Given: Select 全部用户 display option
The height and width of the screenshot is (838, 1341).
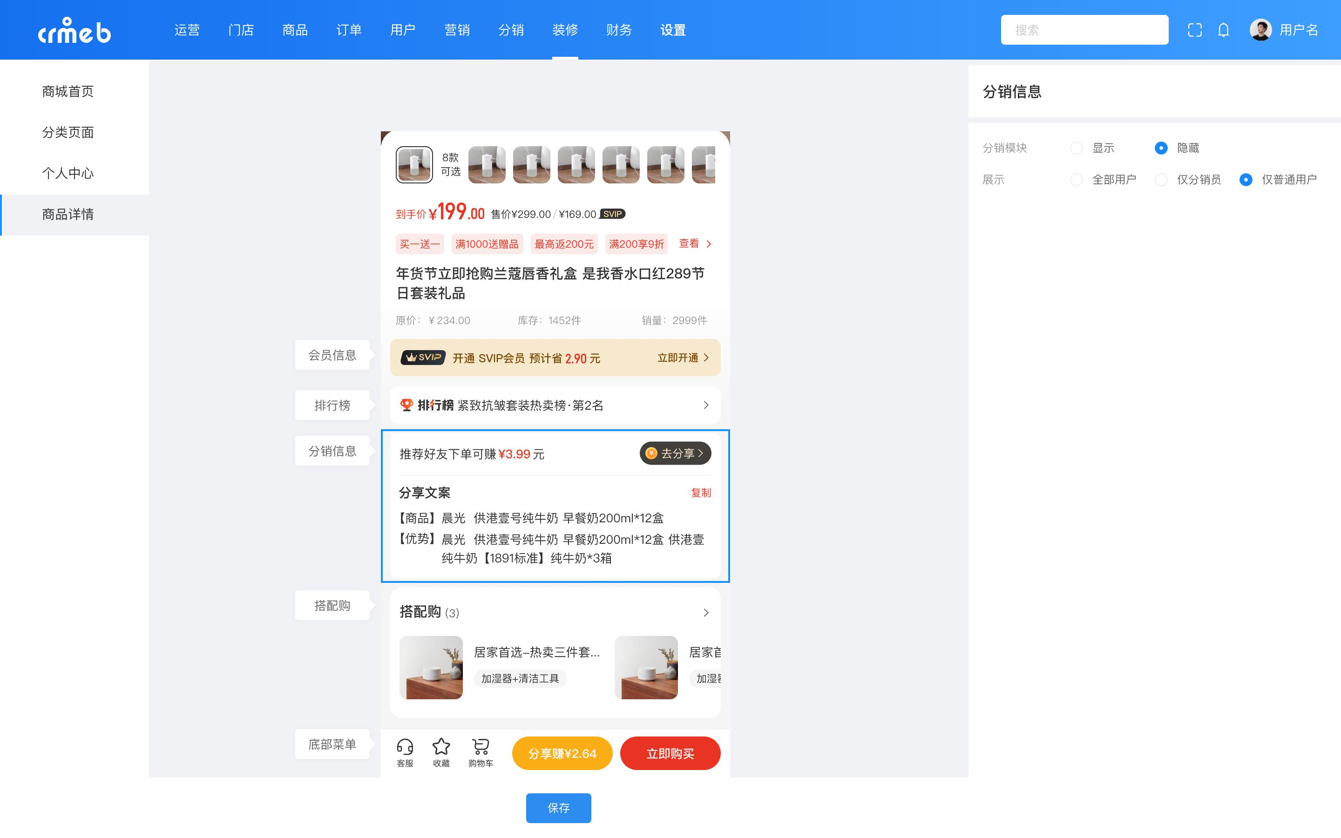Looking at the screenshot, I should pos(1076,180).
